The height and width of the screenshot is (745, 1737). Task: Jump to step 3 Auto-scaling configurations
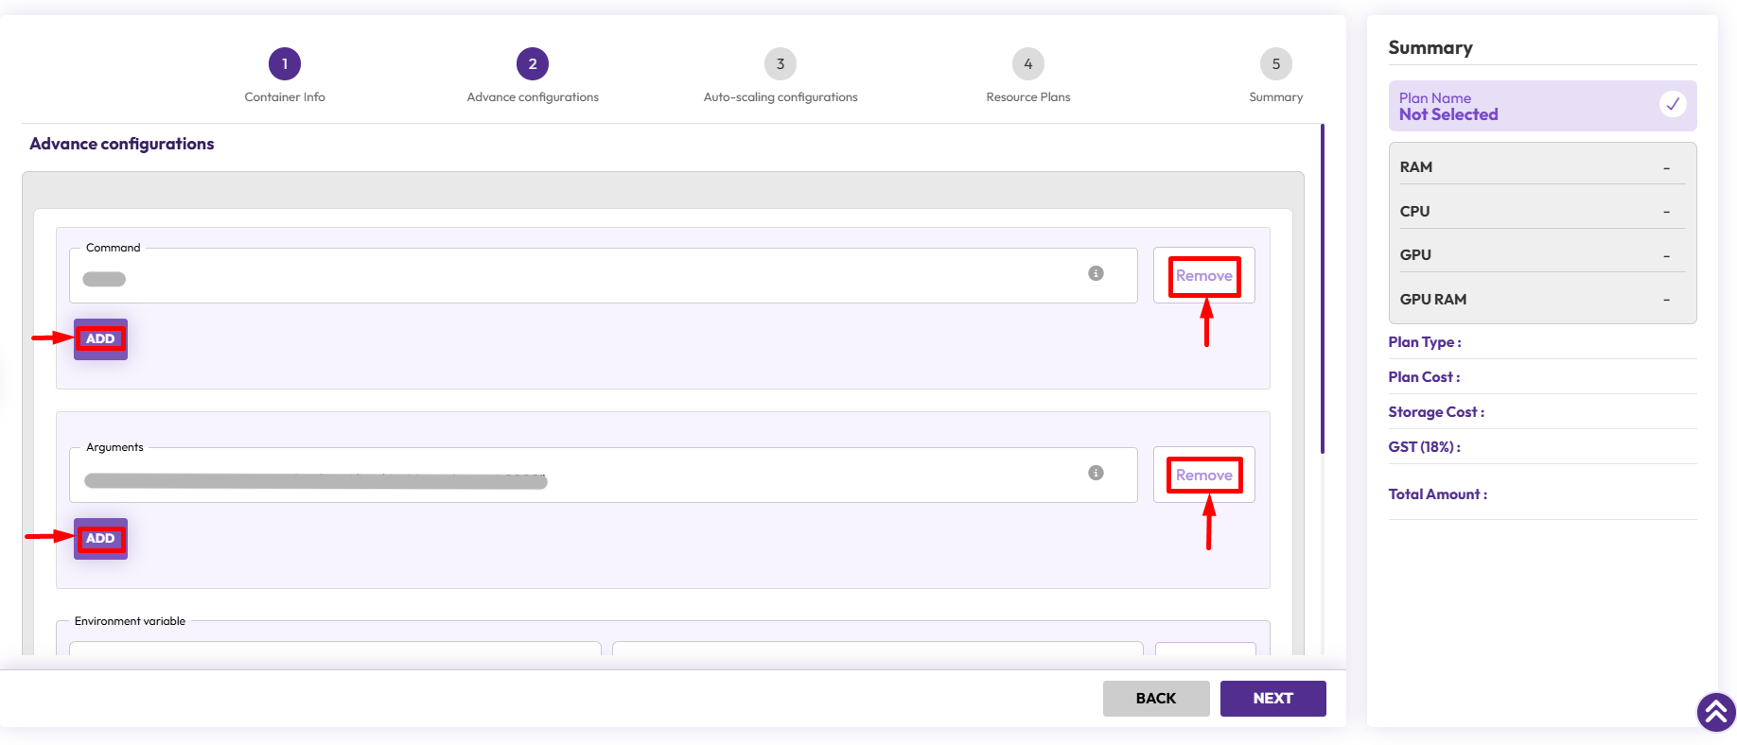pyautogui.click(x=781, y=64)
